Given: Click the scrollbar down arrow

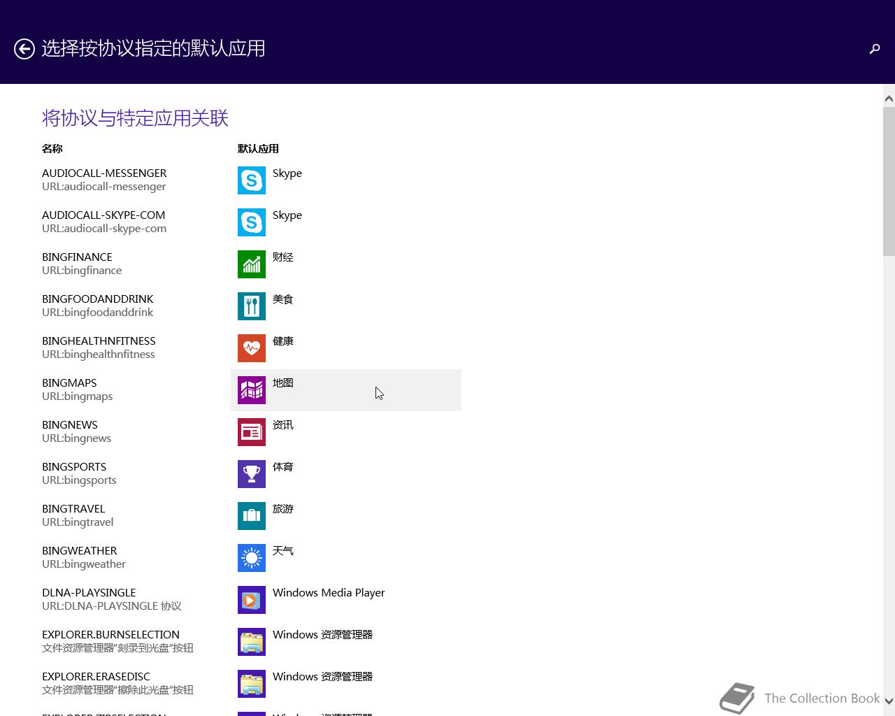Looking at the screenshot, I should pos(889,700).
